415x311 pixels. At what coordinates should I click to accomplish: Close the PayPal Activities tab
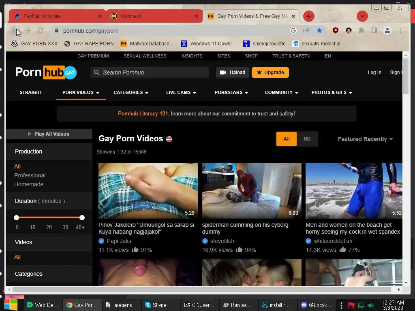(100, 16)
